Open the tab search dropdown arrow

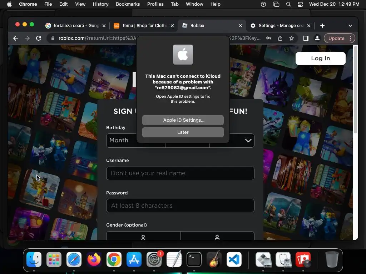(350, 26)
